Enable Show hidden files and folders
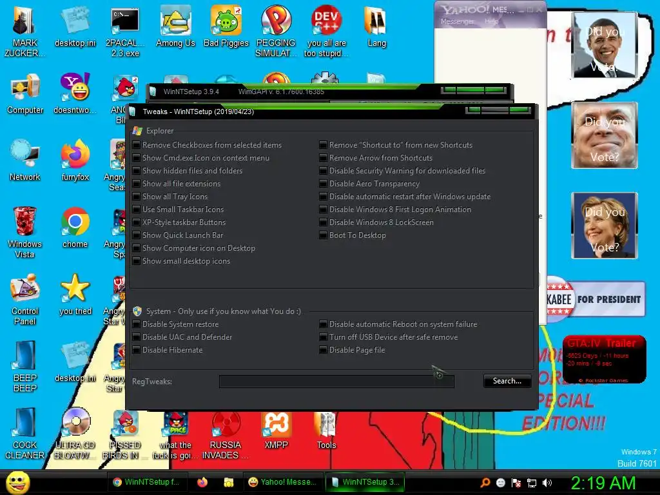 [x=137, y=170]
